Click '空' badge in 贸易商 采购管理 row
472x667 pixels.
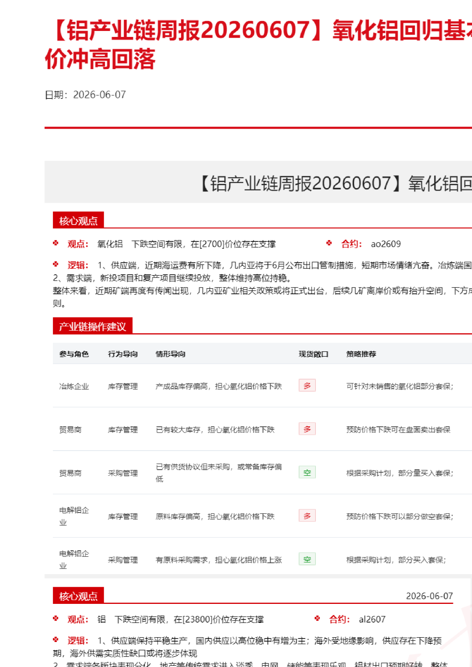point(307,472)
